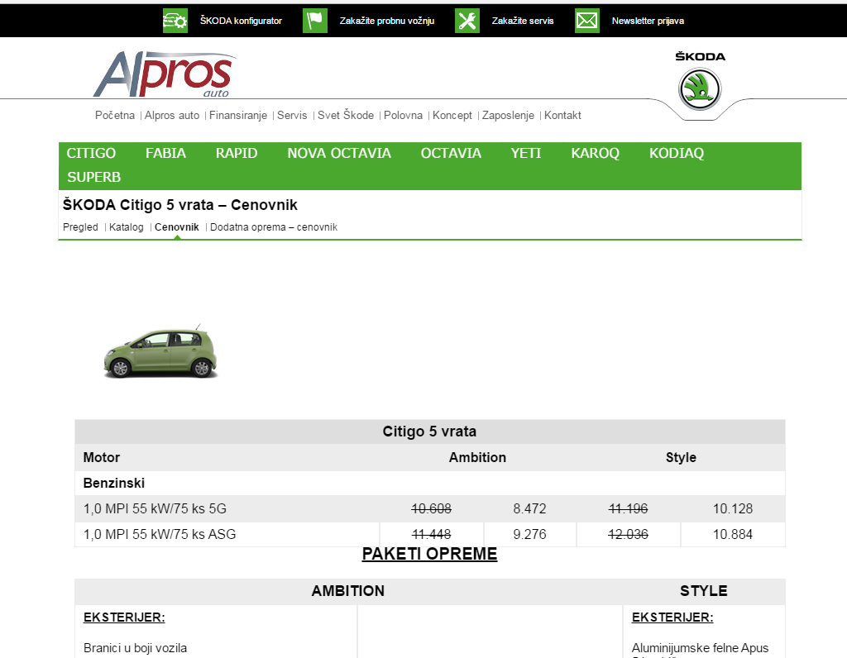
Task: Click the Alpros auto logo
Action: (165, 74)
